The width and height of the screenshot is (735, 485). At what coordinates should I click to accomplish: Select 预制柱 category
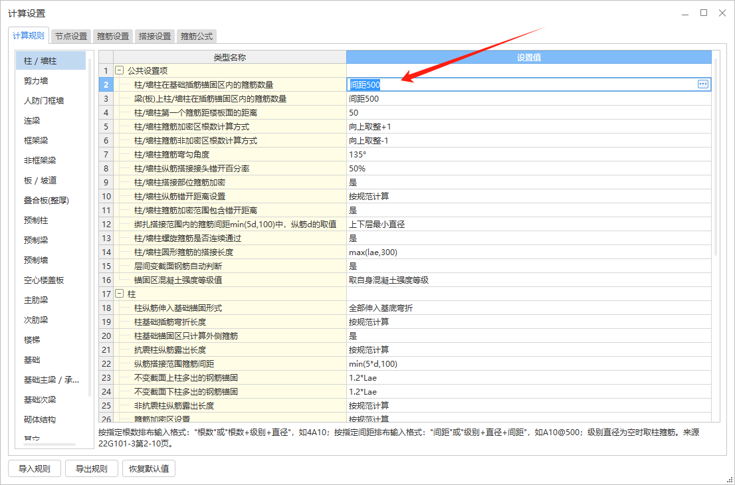[51, 220]
